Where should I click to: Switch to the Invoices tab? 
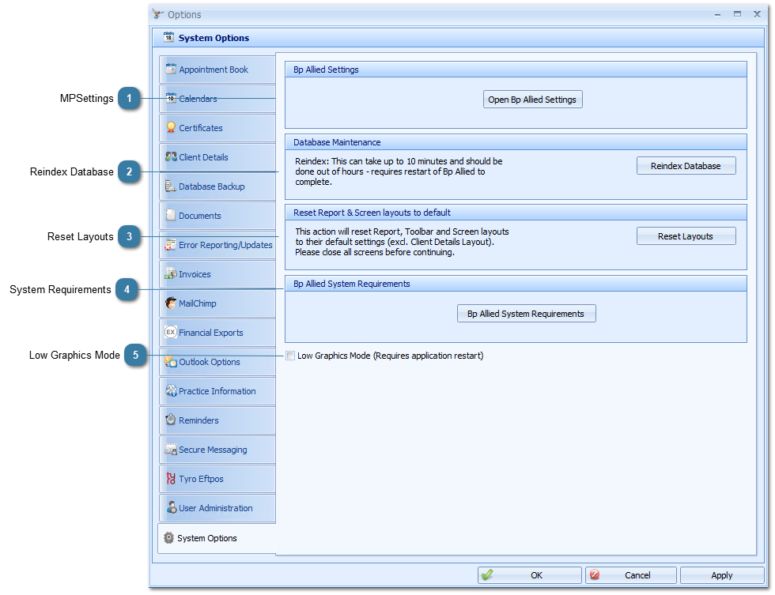tap(217, 273)
